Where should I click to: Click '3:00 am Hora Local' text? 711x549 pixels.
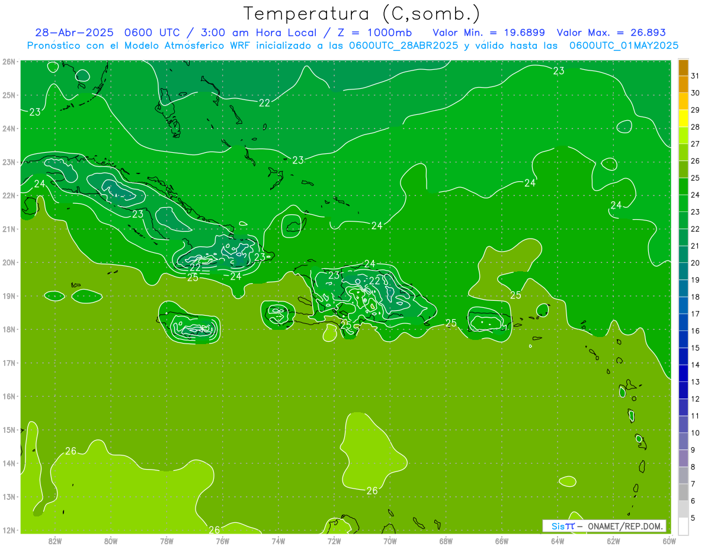point(260,33)
